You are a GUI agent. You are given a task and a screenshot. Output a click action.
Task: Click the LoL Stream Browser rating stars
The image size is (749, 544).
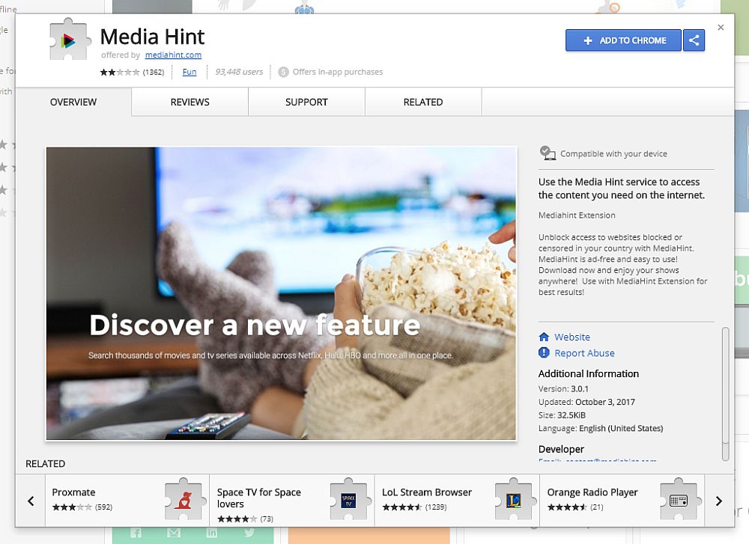point(402,507)
